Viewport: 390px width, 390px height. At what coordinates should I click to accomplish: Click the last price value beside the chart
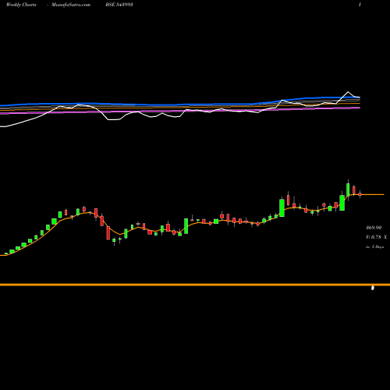(374, 228)
